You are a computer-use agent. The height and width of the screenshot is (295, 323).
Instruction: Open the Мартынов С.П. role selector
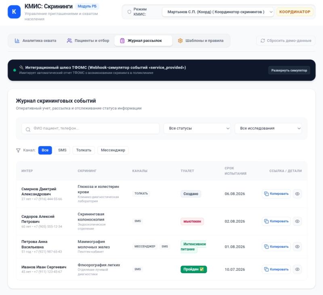pyautogui.click(x=218, y=12)
